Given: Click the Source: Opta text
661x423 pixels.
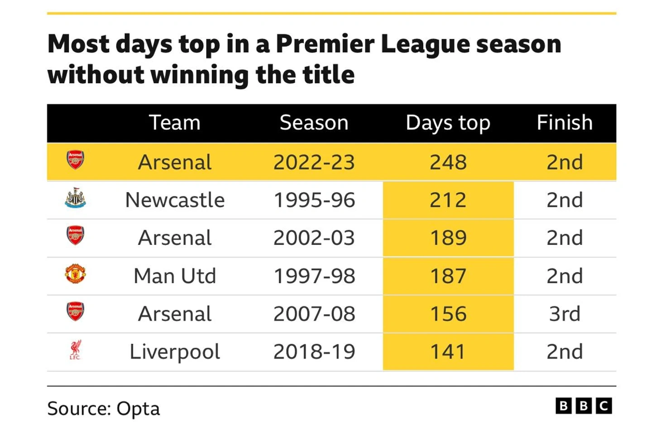Looking at the screenshot, I should click(x=104, y=409).
